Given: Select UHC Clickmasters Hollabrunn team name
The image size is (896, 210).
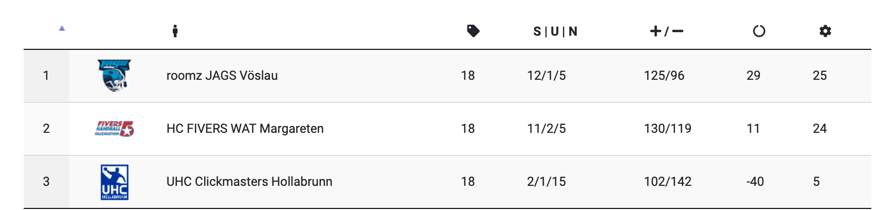Looking at the screenshot, I should click(249, 182).
